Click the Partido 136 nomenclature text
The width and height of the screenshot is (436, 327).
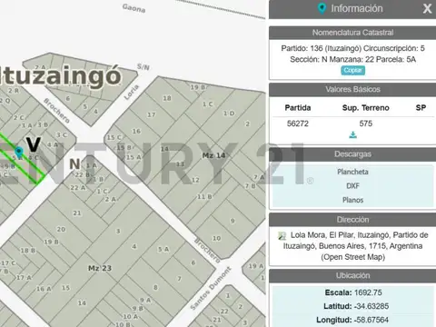352,54
